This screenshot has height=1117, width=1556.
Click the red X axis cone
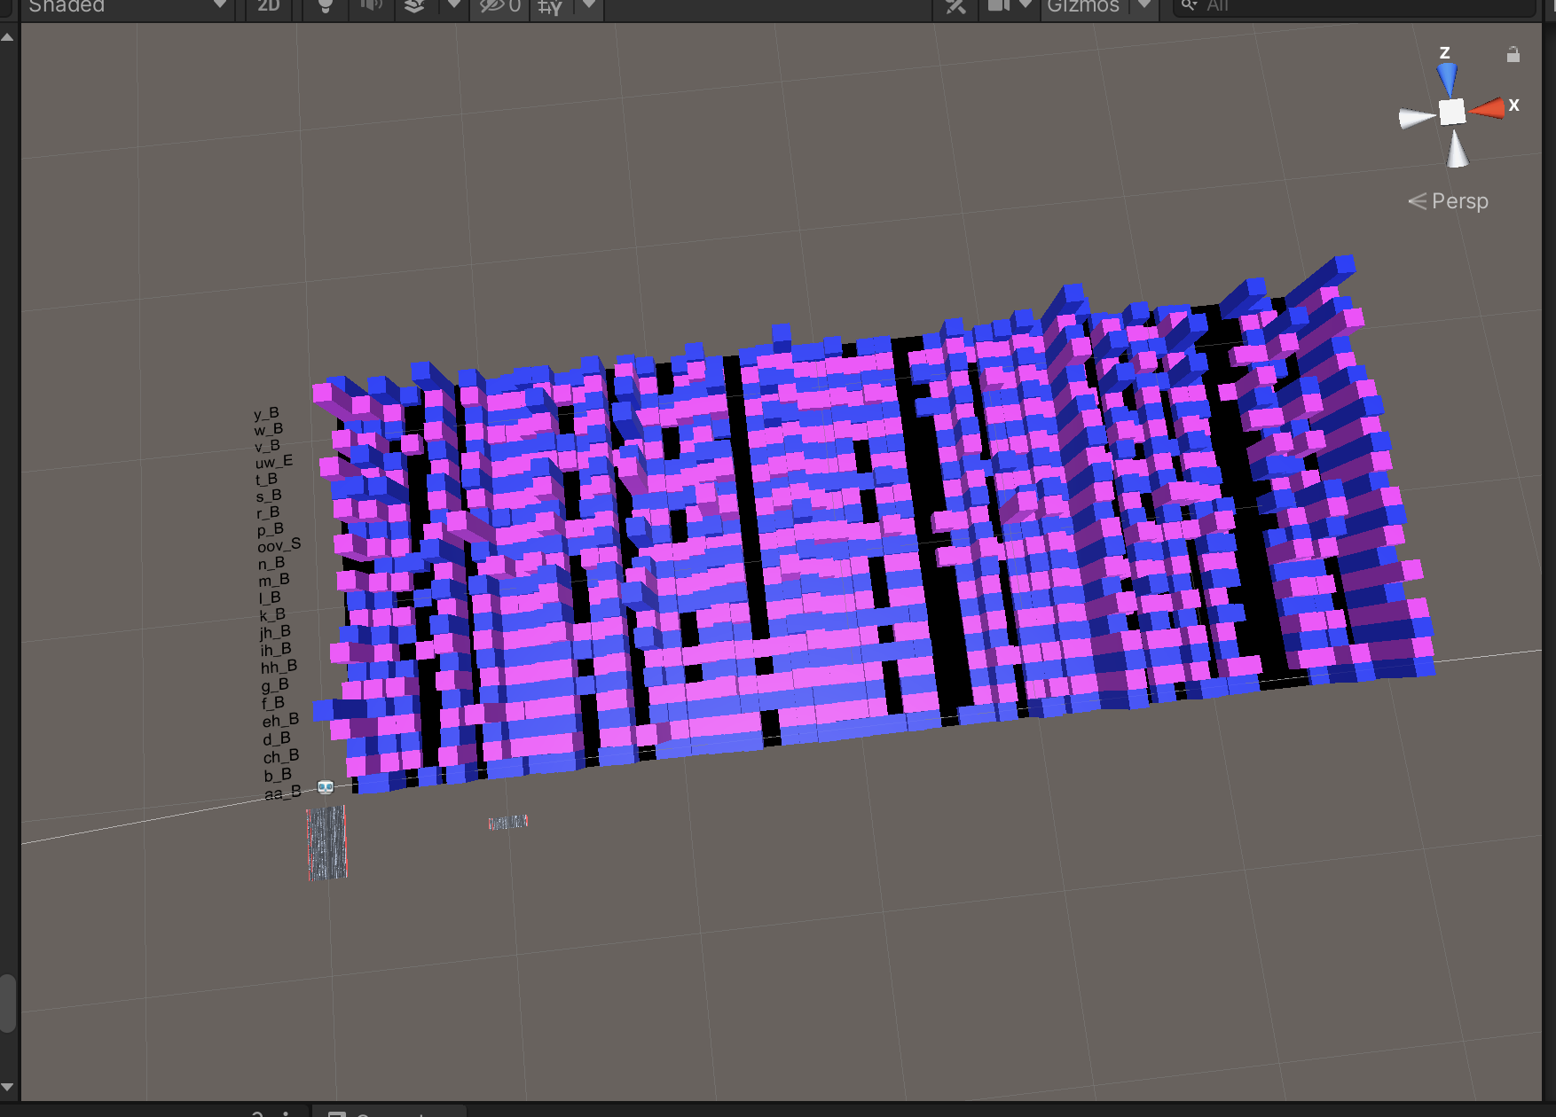coord(1489,108)
